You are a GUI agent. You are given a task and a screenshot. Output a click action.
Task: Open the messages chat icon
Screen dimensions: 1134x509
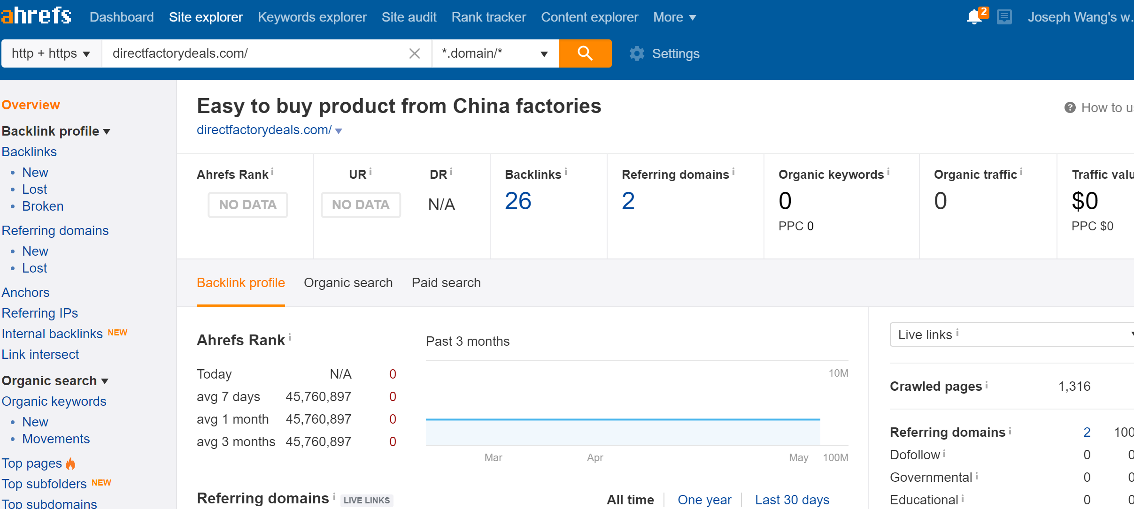tap(1004, 17)
